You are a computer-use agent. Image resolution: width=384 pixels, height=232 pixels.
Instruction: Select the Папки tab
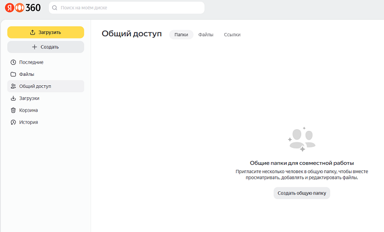tap(181, 35)
